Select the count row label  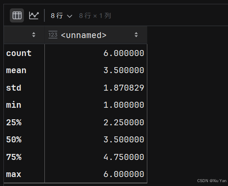pyautogui.click(x=19, y=53)
